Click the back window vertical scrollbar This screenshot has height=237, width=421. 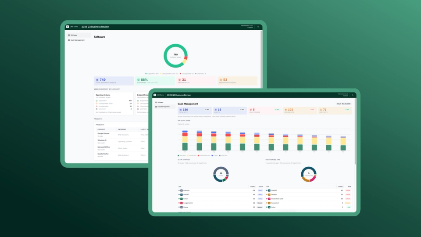click(261, 59)
